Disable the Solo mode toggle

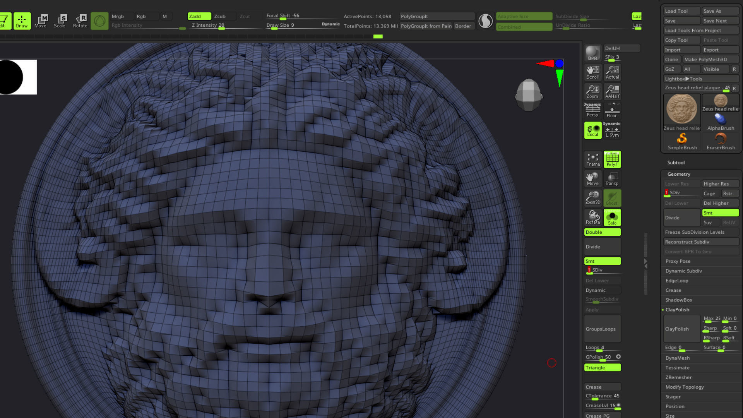click(612, 218)
